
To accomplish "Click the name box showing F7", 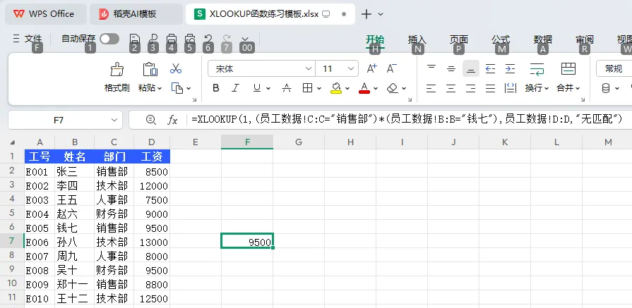I will pyautogui.click(x=65, y=120).
